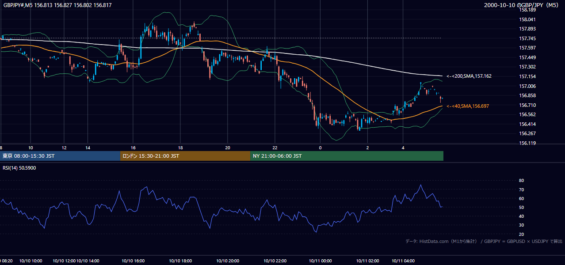Viewport: 565px width, 265px height.
Task: Click hour label 2 under the price chart
Action: [367, 148]
